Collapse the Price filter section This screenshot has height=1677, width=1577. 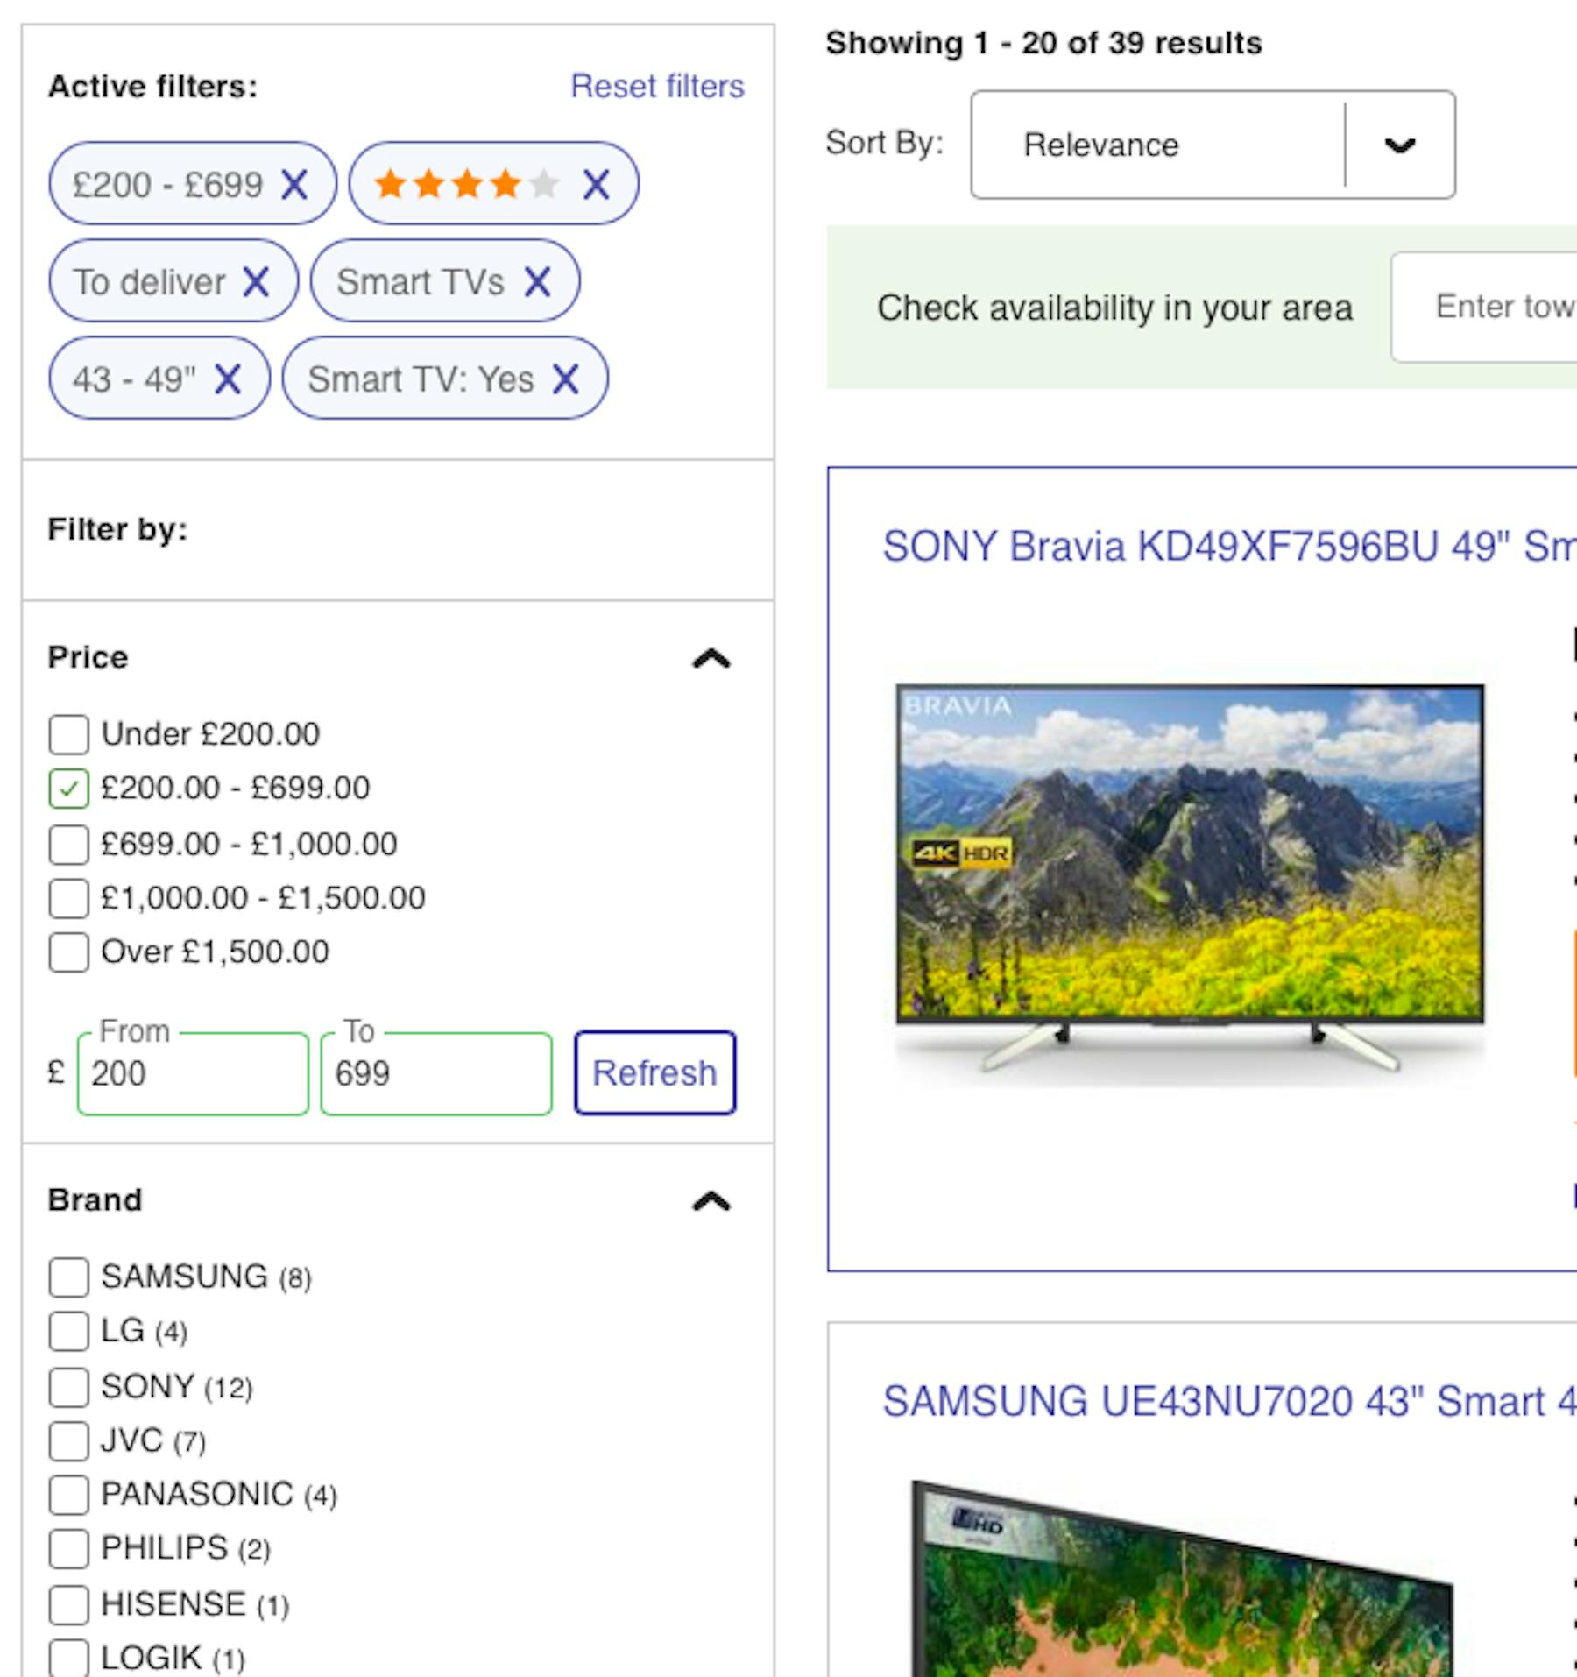pyautogui.click(x=711, y=658)
